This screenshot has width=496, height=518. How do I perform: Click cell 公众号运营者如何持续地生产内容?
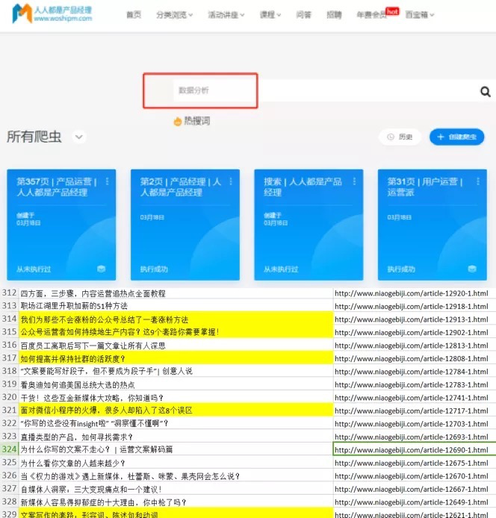176,332
